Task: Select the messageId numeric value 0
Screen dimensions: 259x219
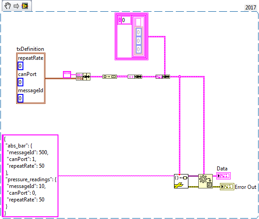Action: pos(20,98)
